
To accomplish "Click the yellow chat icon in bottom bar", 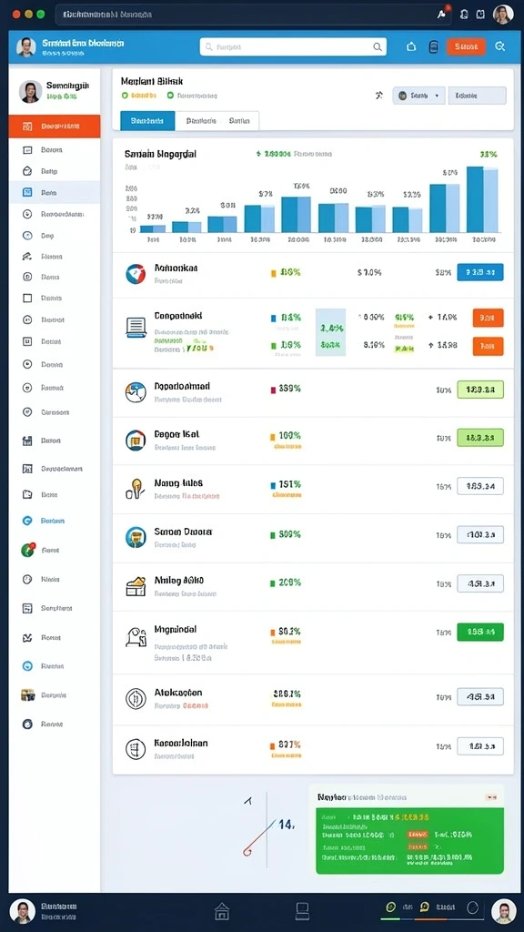I will (424, 907).
